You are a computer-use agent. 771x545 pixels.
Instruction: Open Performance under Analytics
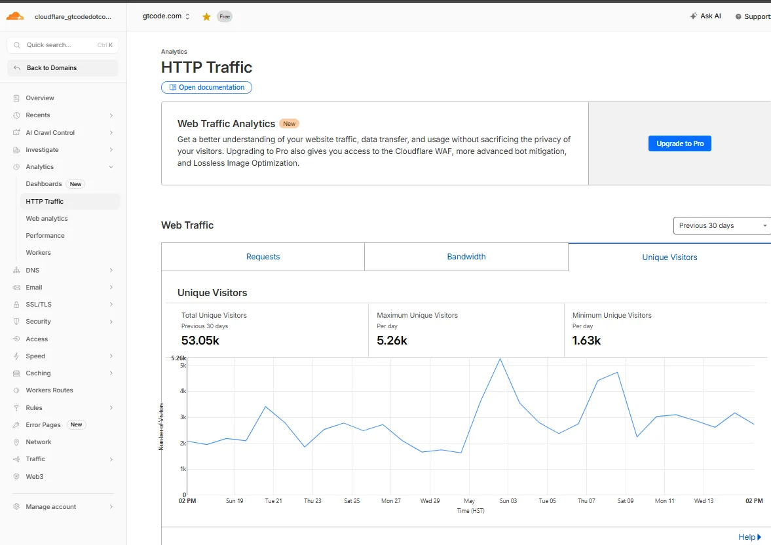point(45,236)
